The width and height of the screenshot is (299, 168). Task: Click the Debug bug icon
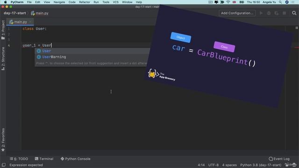(x=269, y=13)
